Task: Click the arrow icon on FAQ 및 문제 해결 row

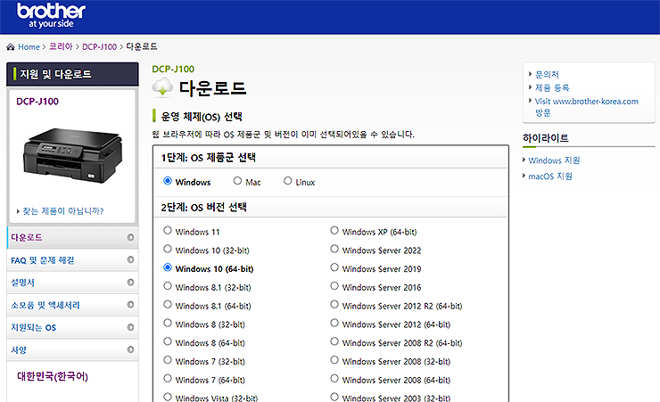Action: [130, 260]
